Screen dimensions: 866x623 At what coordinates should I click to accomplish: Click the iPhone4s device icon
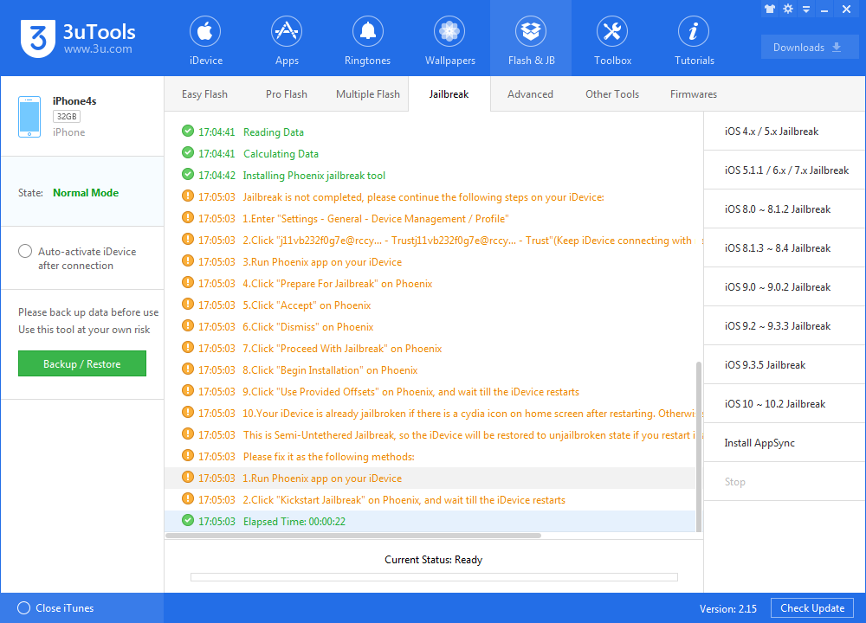coord(29,117)
